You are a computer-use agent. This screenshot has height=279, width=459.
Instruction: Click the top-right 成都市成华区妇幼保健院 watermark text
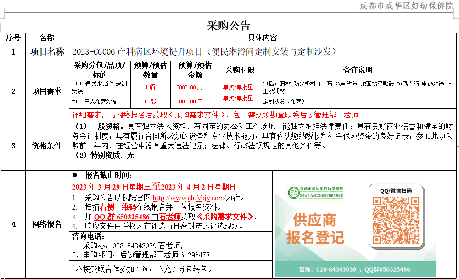click(401, 6)
